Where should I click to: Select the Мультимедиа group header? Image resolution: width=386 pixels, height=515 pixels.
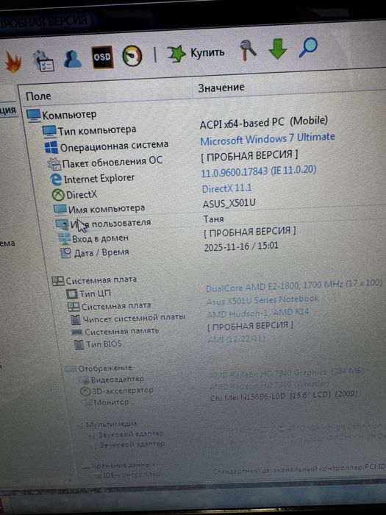coord(112,425)
